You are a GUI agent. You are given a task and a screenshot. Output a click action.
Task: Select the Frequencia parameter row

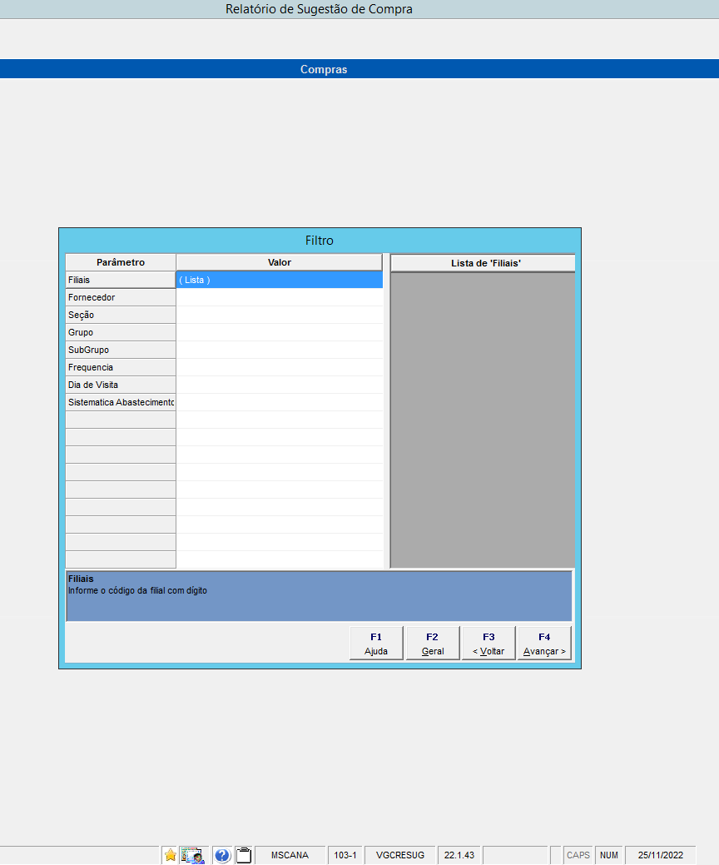(x=120, y=367)
